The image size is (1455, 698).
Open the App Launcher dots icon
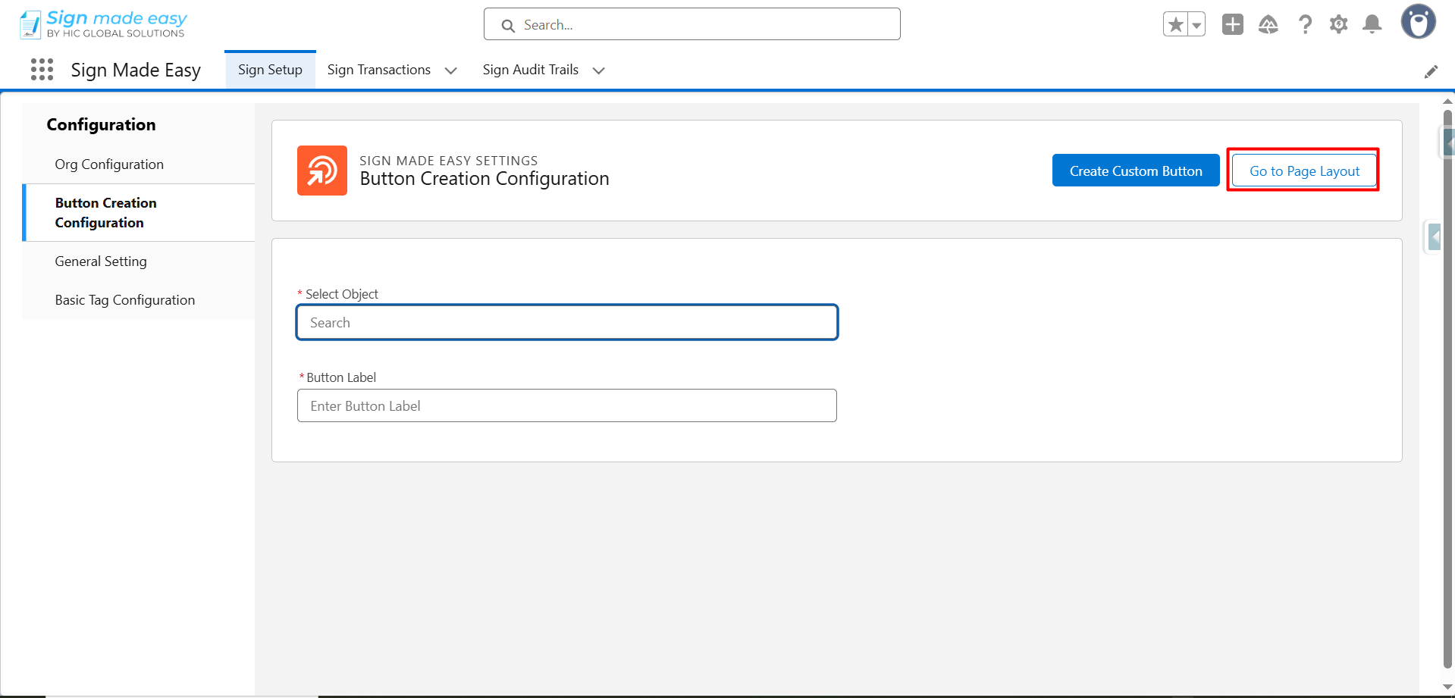pyautogui.click(x=42, y=70)
